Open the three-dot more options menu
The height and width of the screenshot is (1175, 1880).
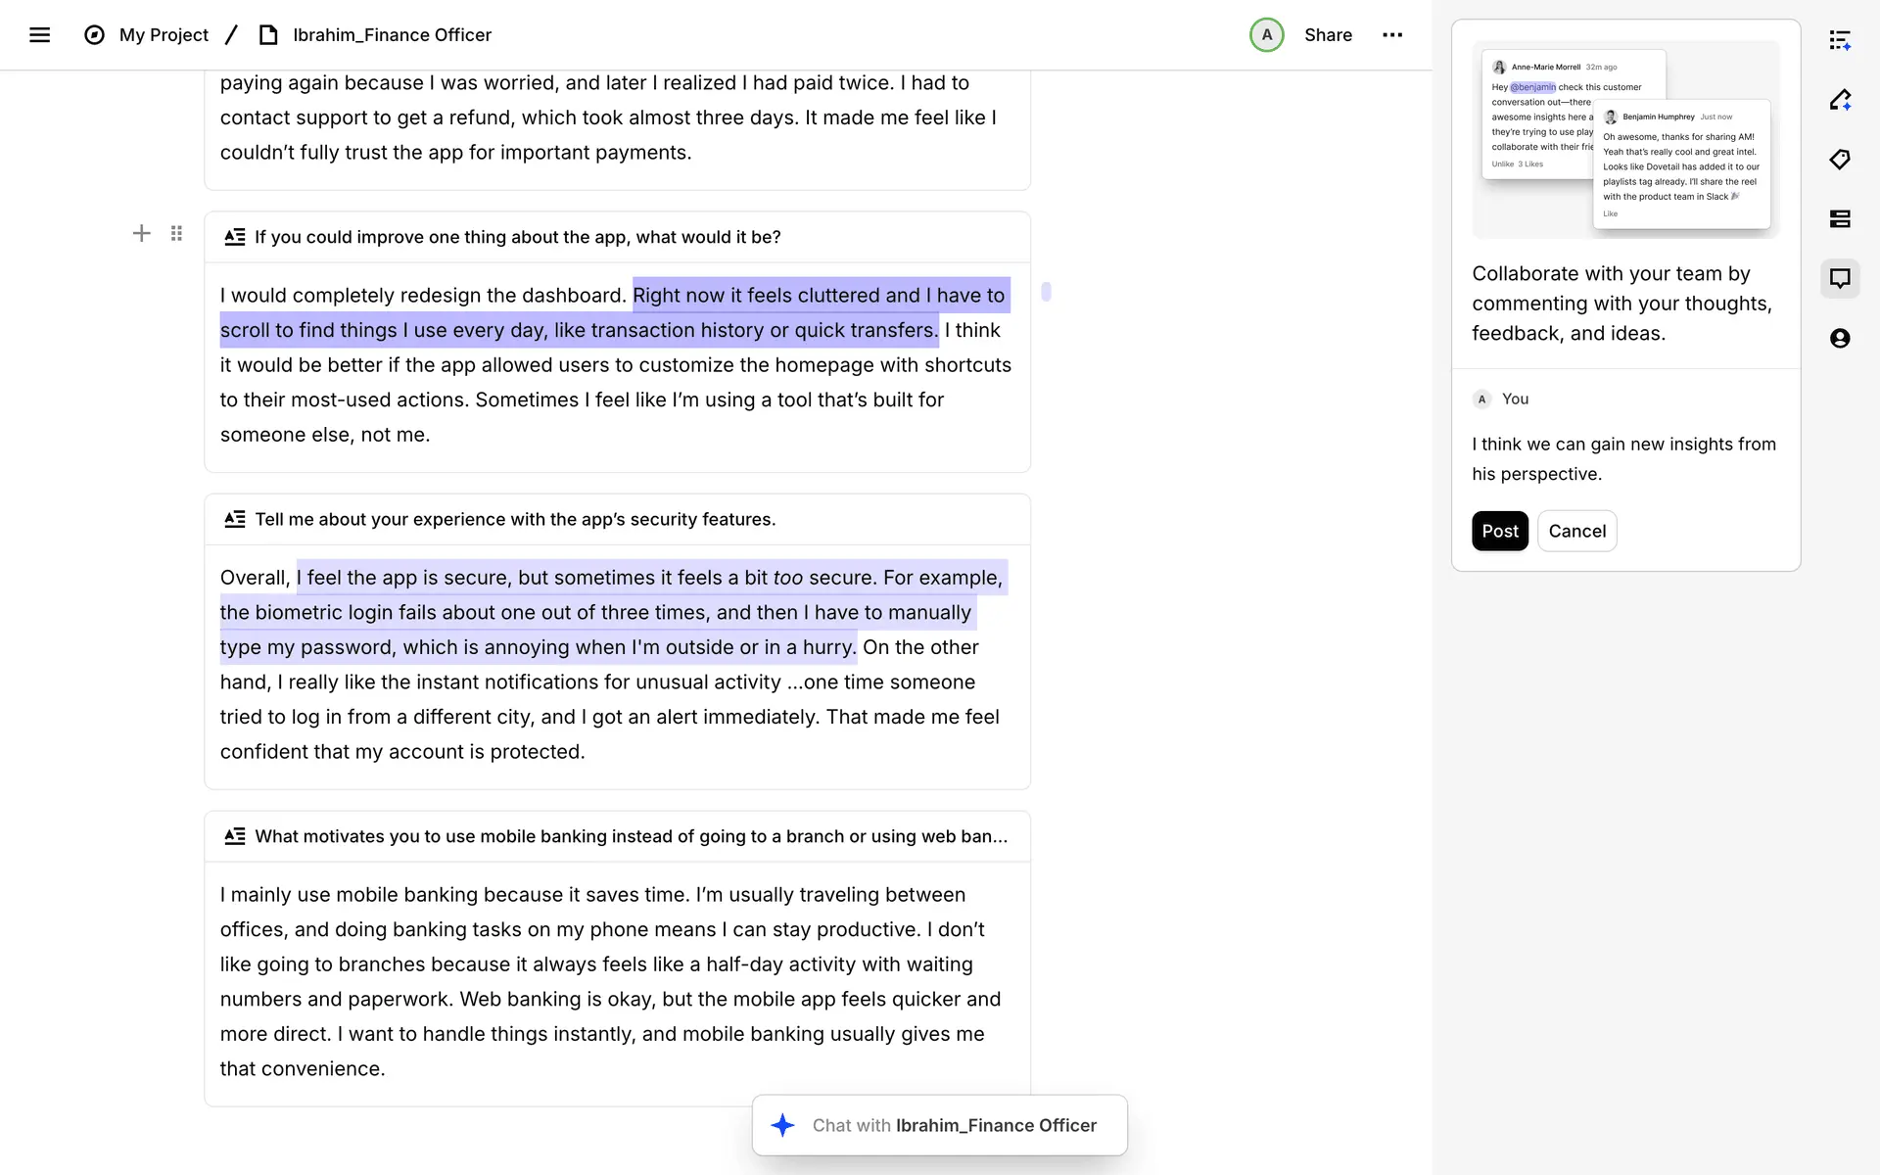click(1392, 35)
